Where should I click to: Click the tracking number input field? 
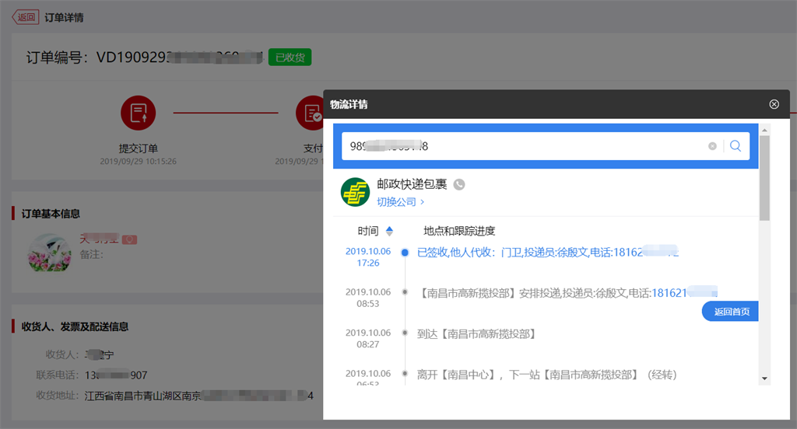[521, 146]
